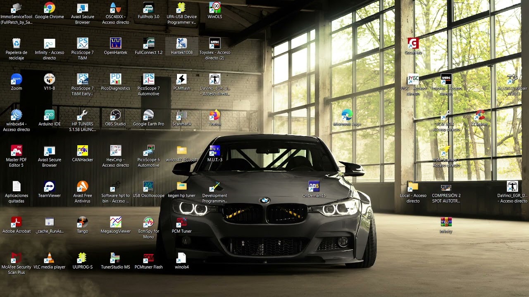Screen dimensions: 529x297
Task: Select the M.U.T.-3 desktop icon
Action: point(215,151)
